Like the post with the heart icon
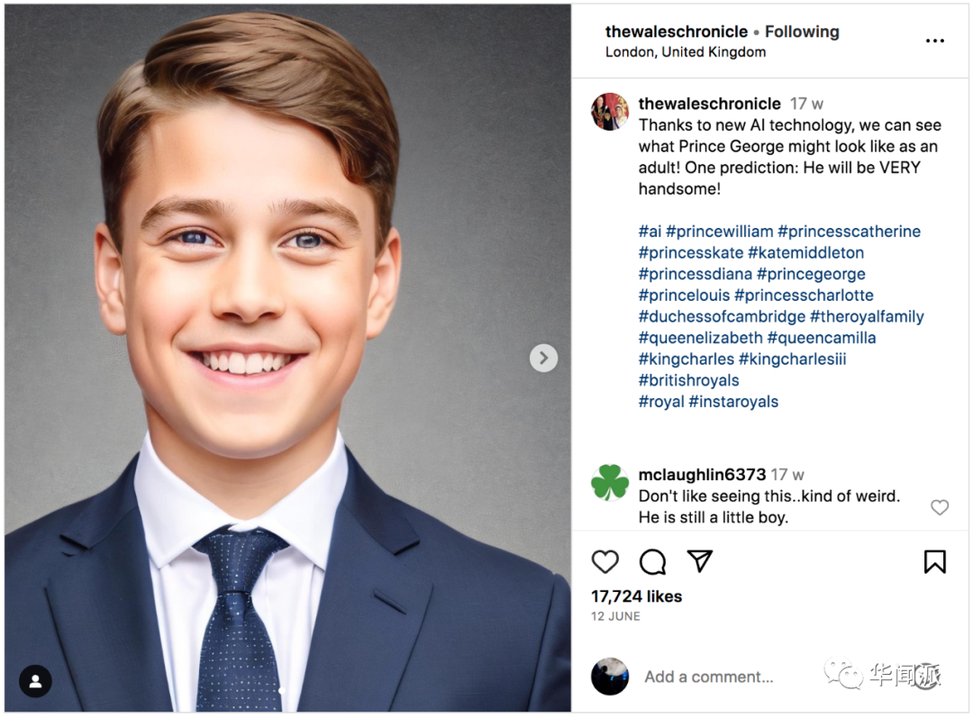Screen dimensions: 973x718 point(605,562)
